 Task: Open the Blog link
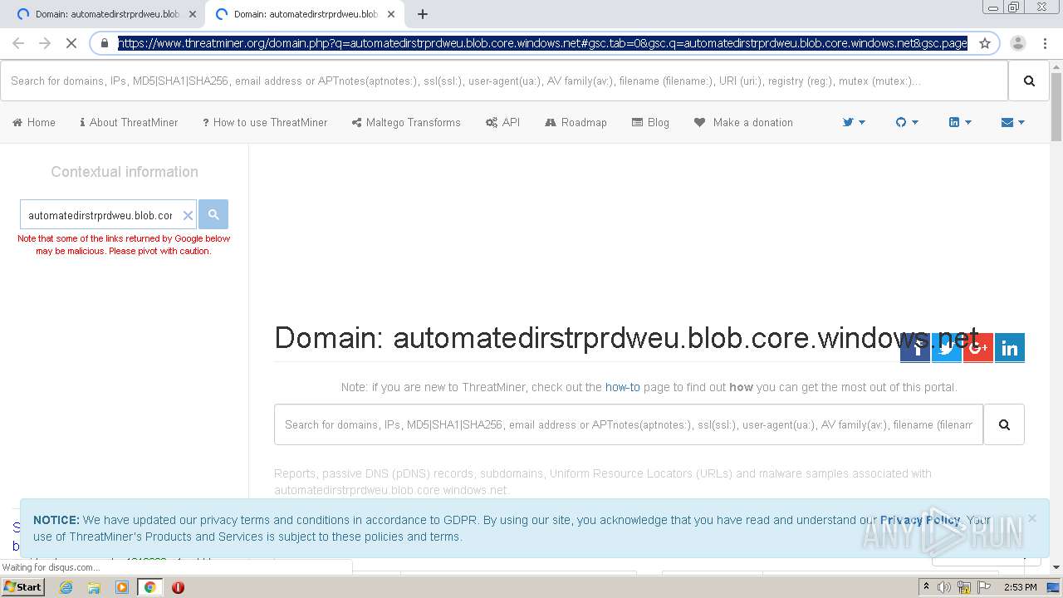[650, 122]
